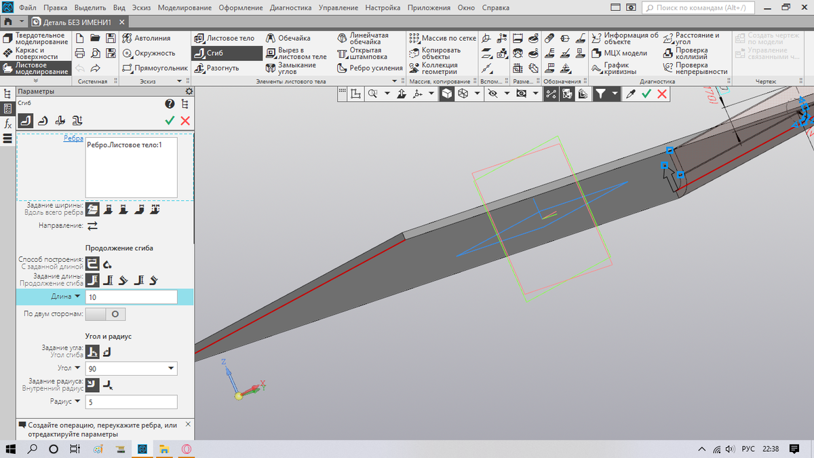Open the Windows Start menu
The image size is (814, 458).
pyautogui.click(x=11, y=449)
